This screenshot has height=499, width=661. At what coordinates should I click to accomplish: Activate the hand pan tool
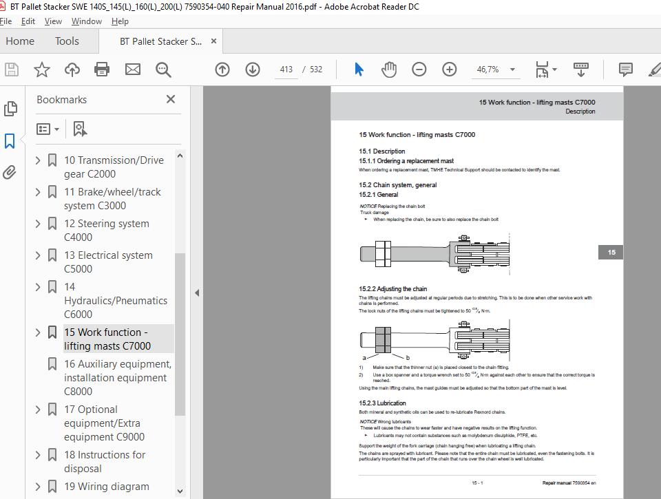tap(388, 70)
